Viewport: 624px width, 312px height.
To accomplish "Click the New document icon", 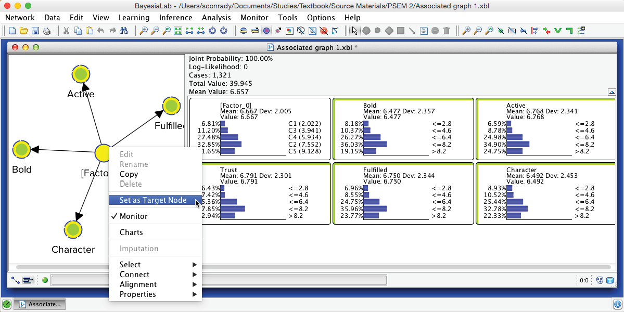I will (12, 31).
